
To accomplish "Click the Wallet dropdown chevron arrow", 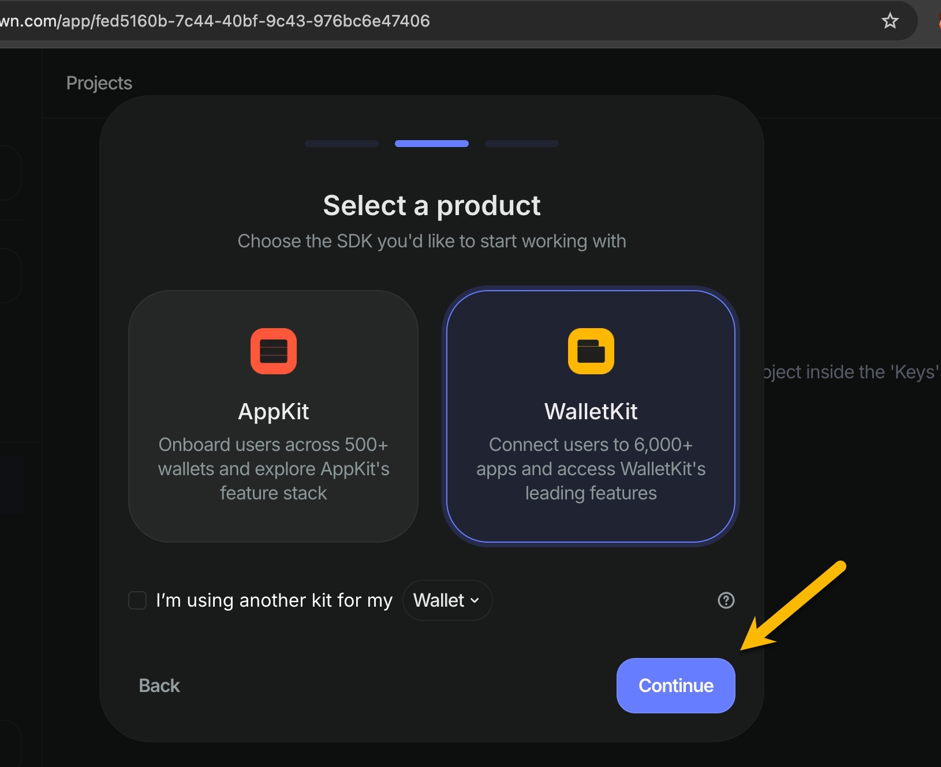I will pos(475,600).
